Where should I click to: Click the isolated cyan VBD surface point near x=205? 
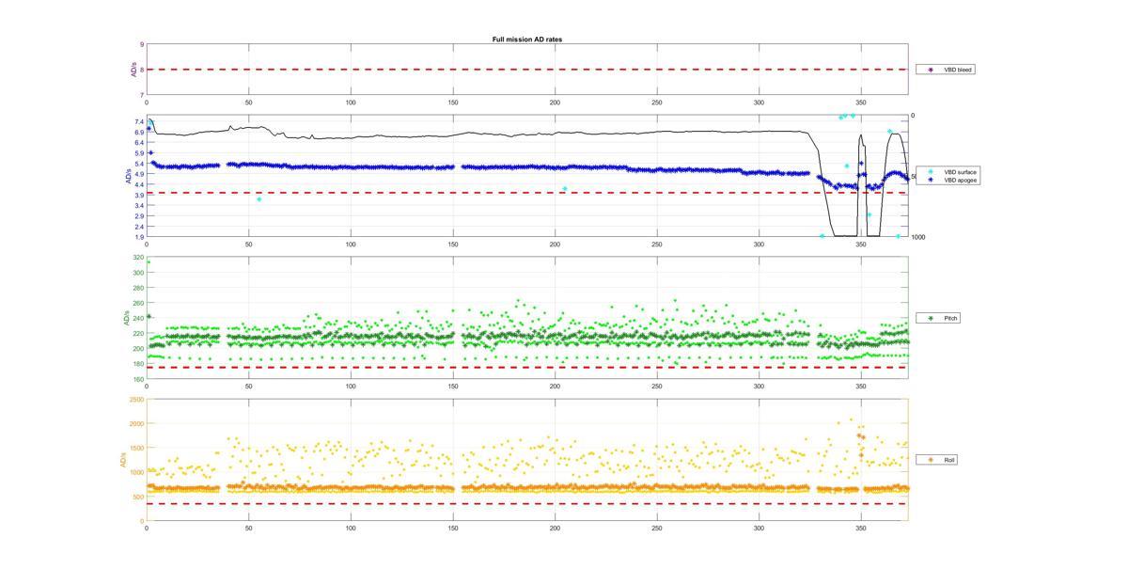click(x=565, y=189)
